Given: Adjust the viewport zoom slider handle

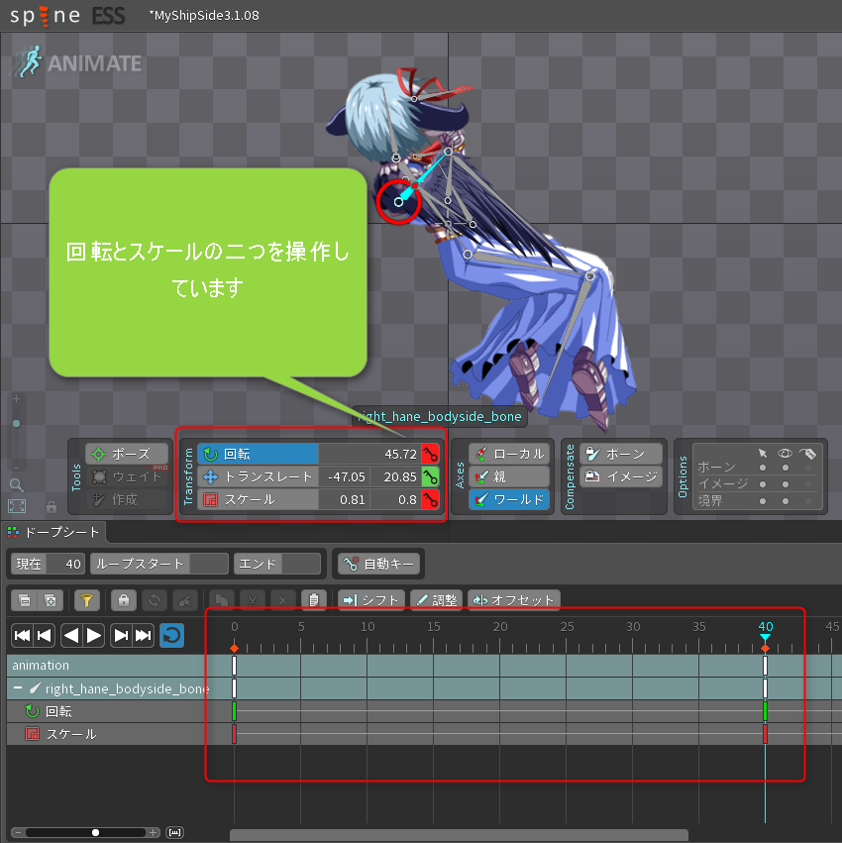Looking at the screenshot, I should [x=17, y=424].
